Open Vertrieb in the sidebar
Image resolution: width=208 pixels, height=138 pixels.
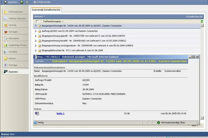click(16, 25)
